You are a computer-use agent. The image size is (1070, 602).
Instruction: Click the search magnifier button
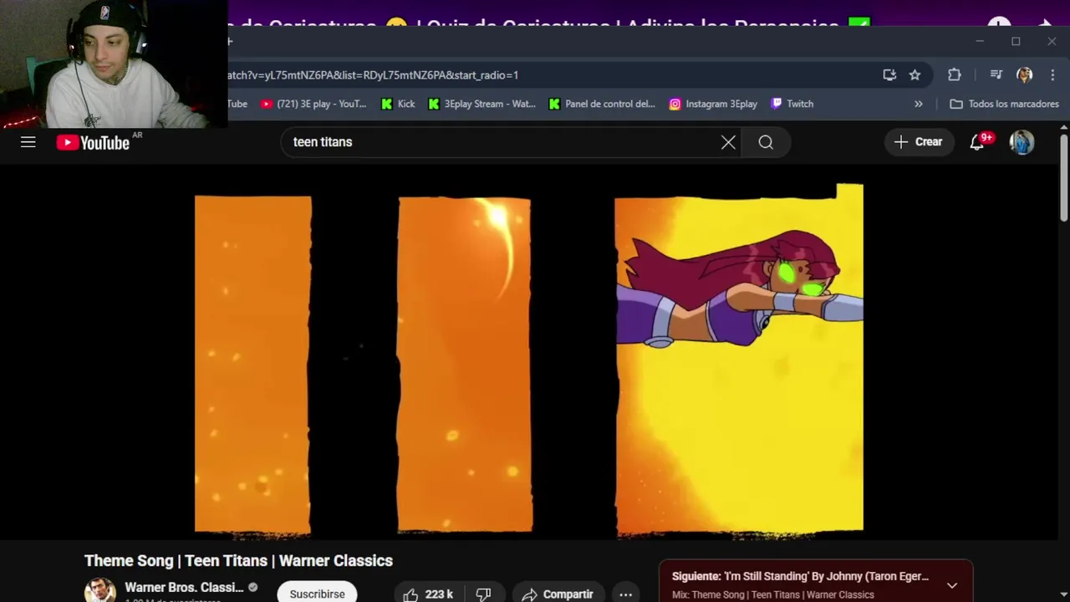tap(766, 142)
